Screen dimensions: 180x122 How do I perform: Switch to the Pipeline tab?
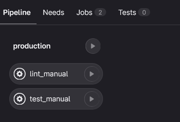coord(17,12)
